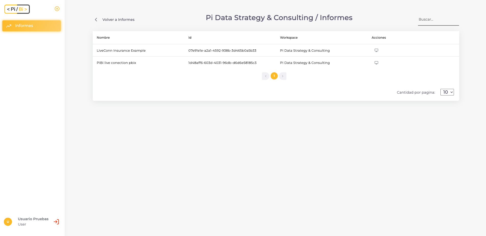Click the user avatar U circle
This screenshot has height=236, width=486.
(x=8, y=221)
